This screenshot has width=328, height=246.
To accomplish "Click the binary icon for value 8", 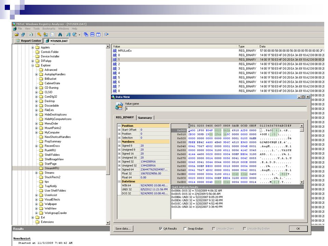I will (x=115, y=91).
